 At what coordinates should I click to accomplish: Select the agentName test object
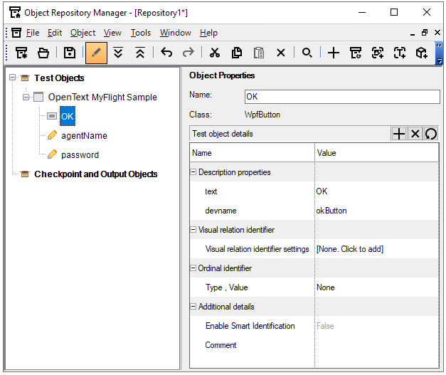[x=84, y=135]
